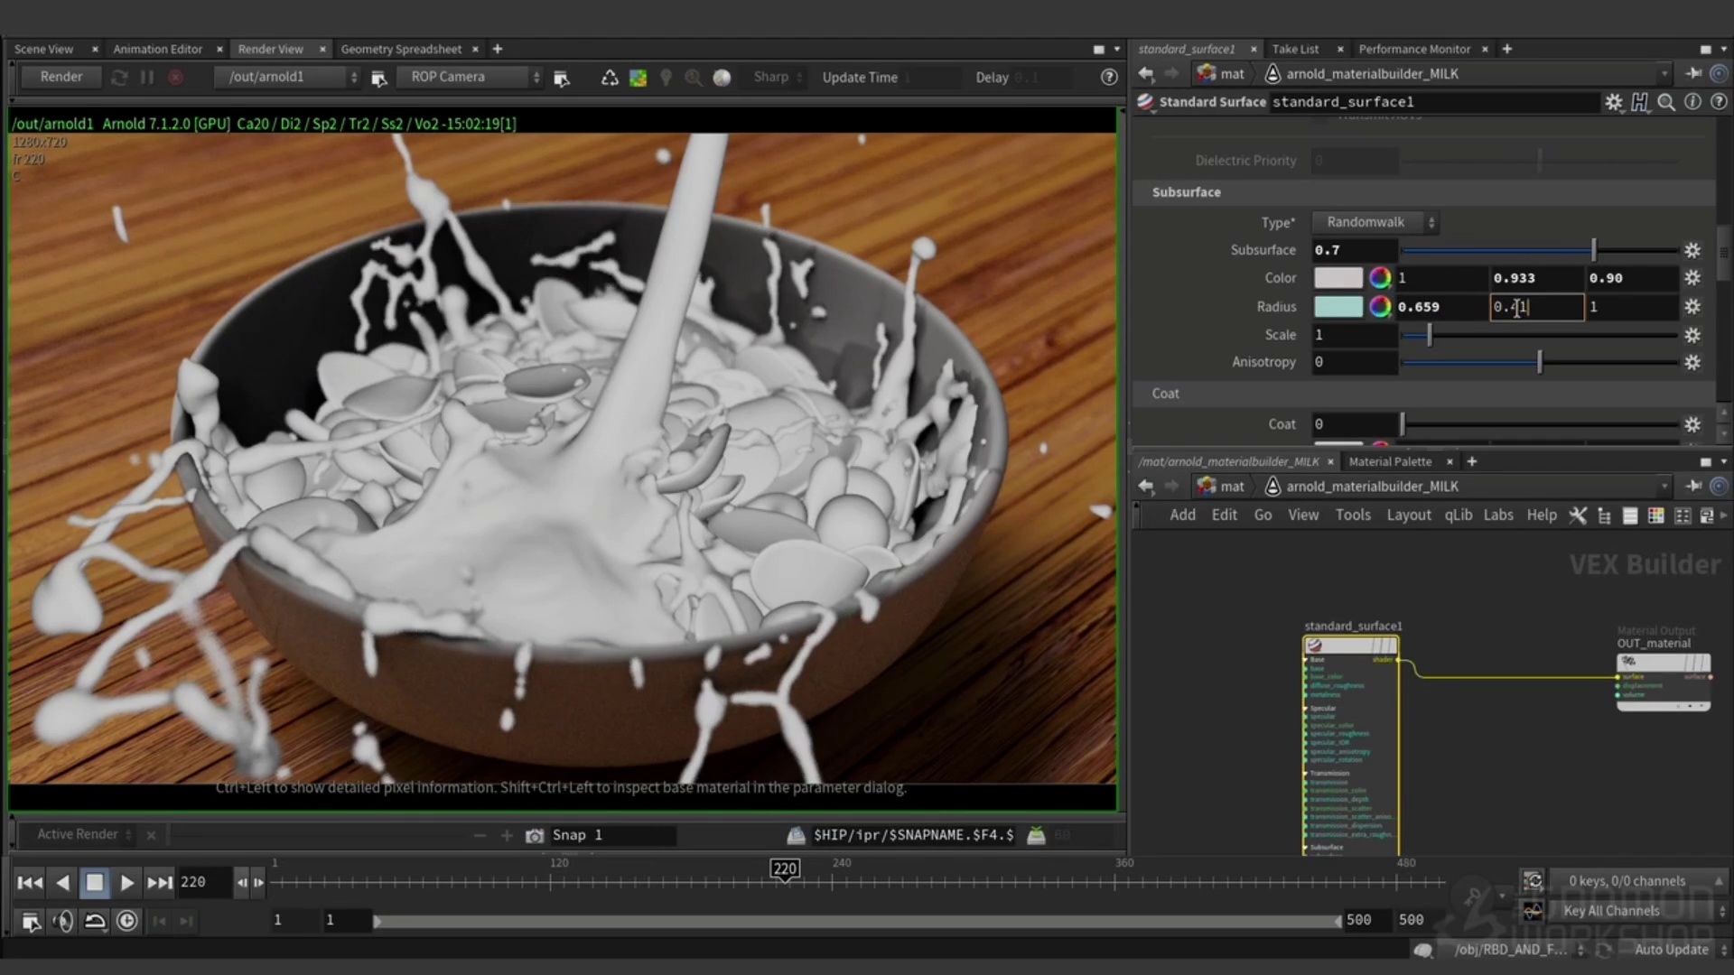Click the grayed-out light bulb icon

tap(666, 78)
